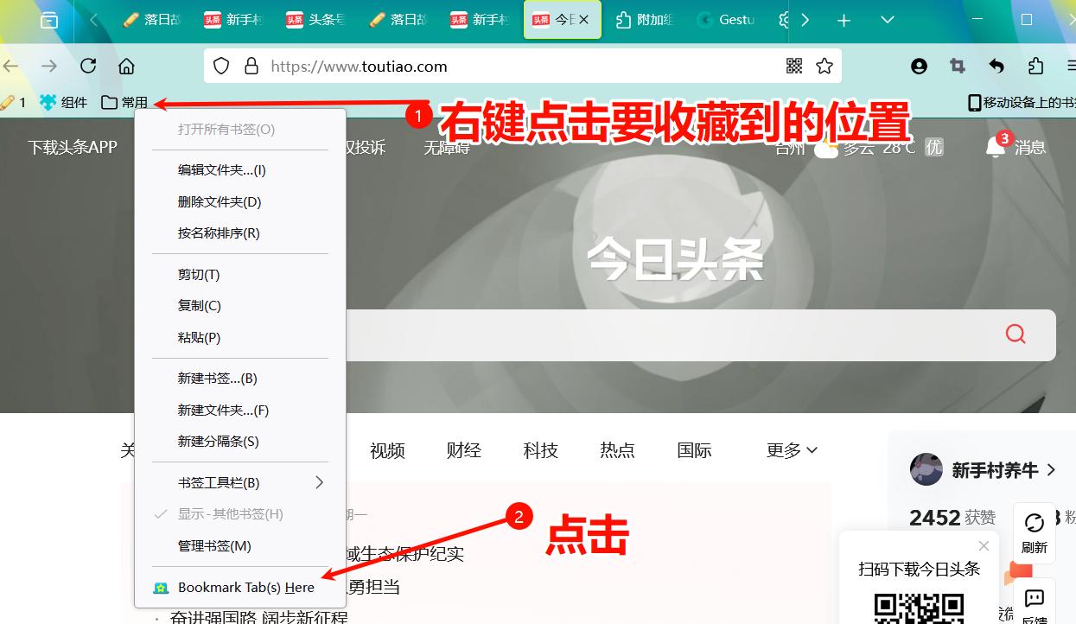Open the list all tabs chevron
Viewport: 1076px width, 624px height.
[887, 20]
